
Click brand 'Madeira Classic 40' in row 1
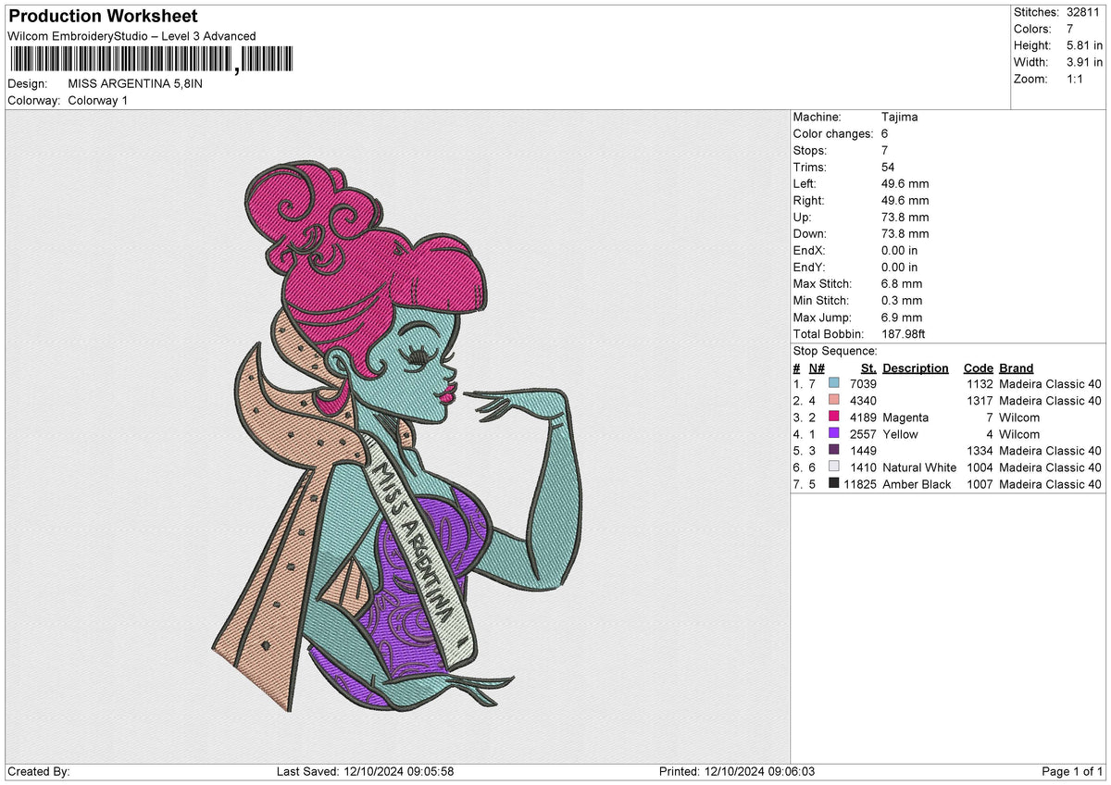(1051, 384)
